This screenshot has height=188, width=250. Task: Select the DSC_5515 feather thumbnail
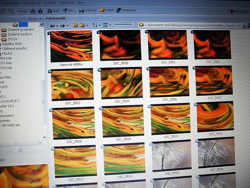(172, 156)
